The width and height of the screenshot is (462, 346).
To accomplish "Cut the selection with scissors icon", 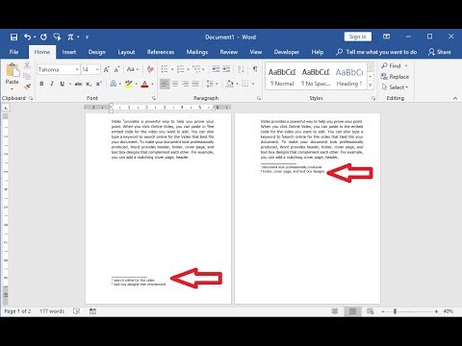I will tap(27, 65).
